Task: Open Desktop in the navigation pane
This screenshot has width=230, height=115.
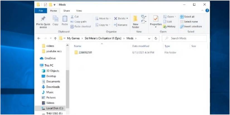Action: click(49, 76)
